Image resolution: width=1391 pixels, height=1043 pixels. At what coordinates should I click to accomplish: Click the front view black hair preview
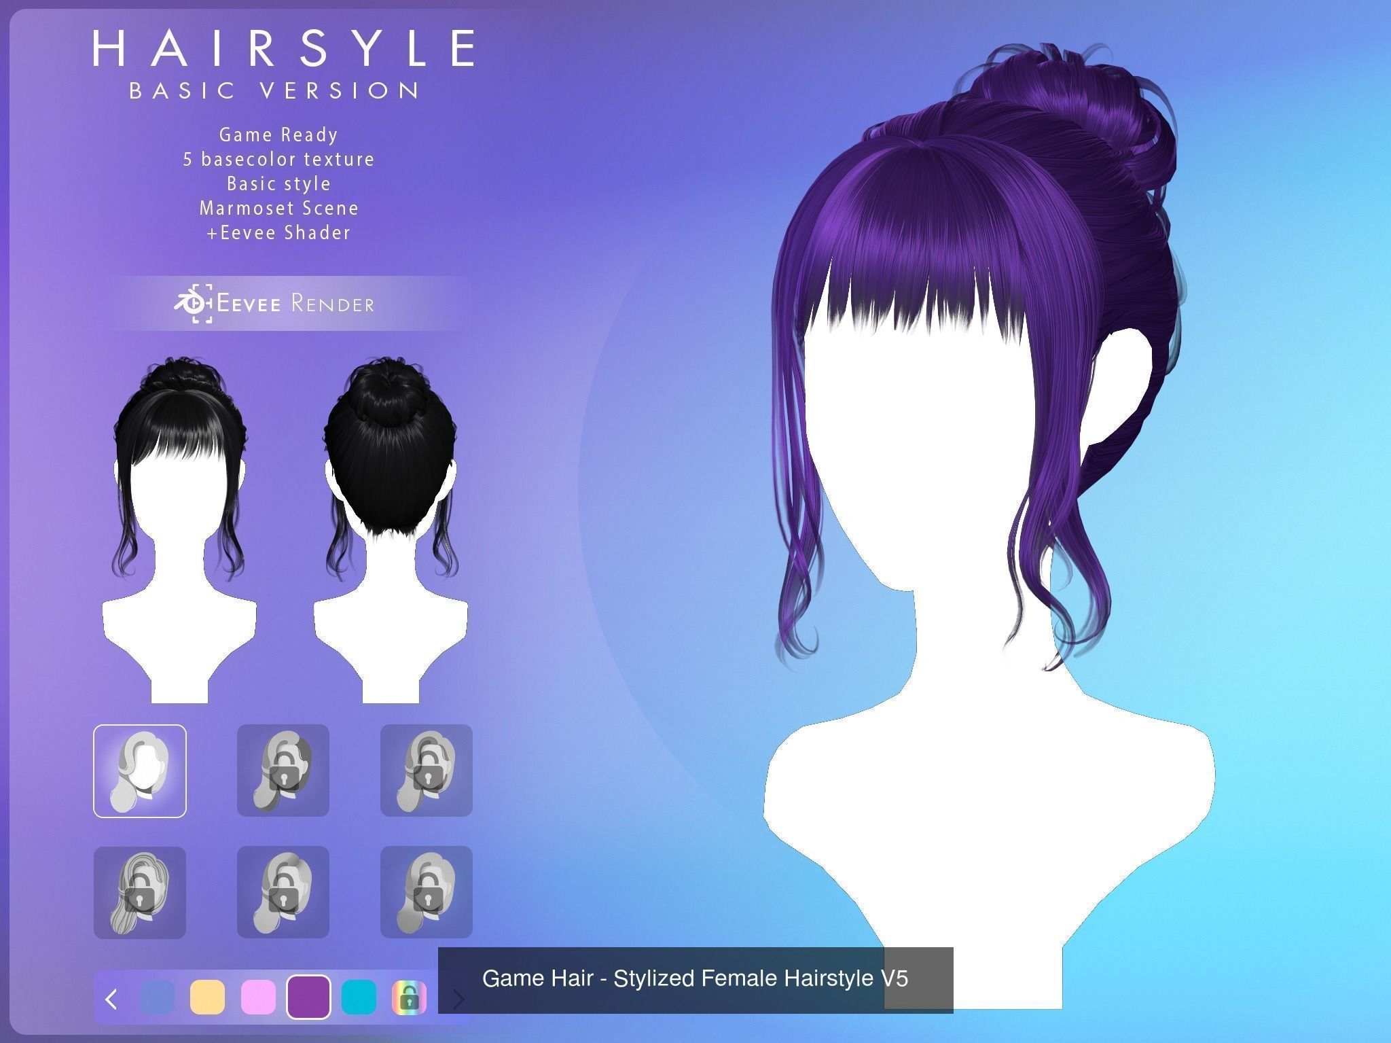(179, 529)
